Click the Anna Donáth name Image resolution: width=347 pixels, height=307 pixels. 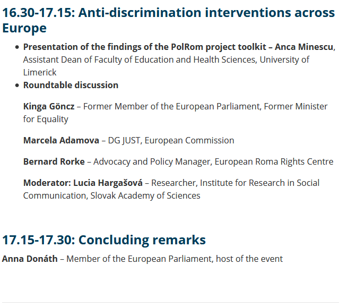(30, 259)
